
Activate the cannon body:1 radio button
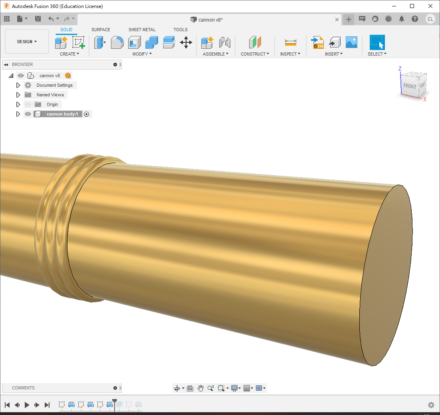pos(86,114)
